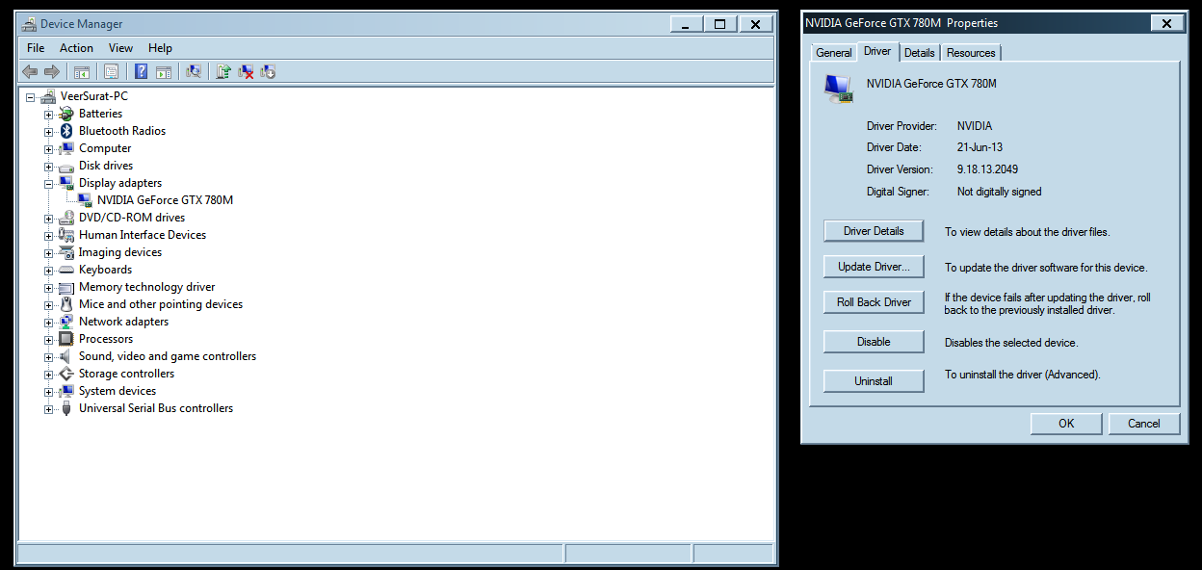Click the Disable down-arrow toolbar icon
The height and width of the screenshot is (570, 1202).
coord(269,71)
